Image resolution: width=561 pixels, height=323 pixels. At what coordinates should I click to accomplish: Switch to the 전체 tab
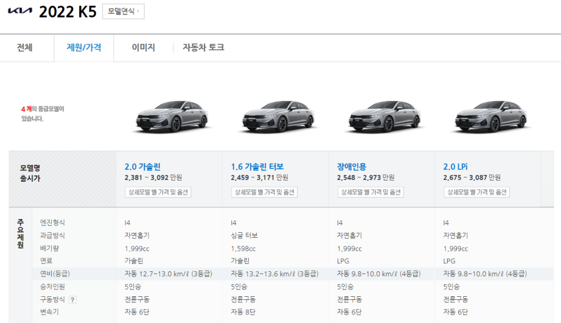[25, 47]
